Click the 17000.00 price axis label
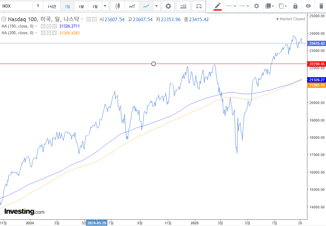 (x=317, y=155)
